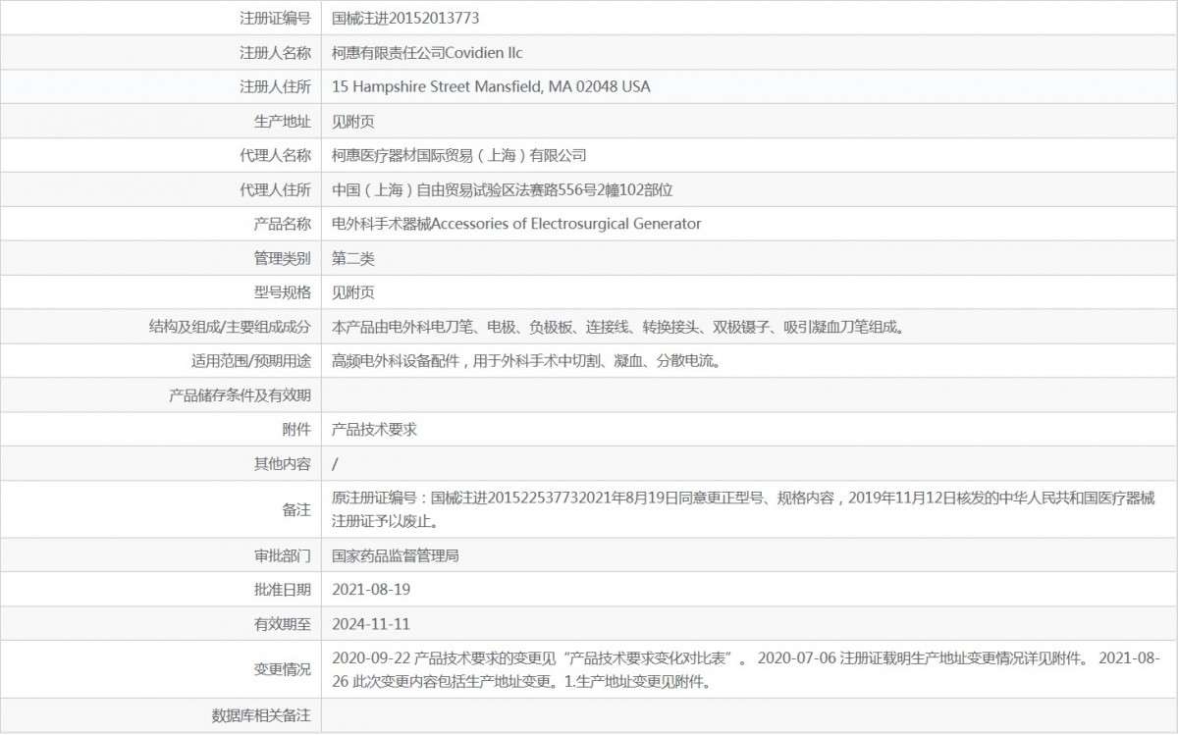The height and width of the screenshot is (735, 1178).
Task: Select the 附件 label cell
Action: [x=296, y=430]
